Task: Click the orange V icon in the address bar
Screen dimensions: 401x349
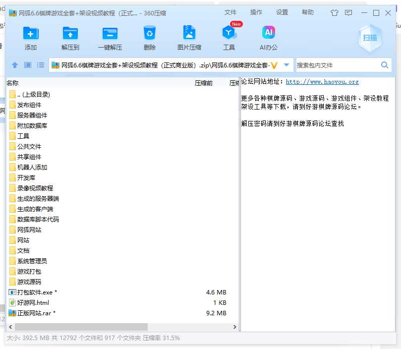Action: click(274, 65)
